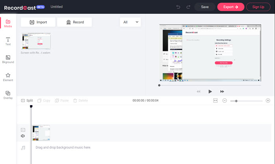This screenshot has height=164, width=275.
Task: Click the timeline playhead marker
Action: pos(31,106)
